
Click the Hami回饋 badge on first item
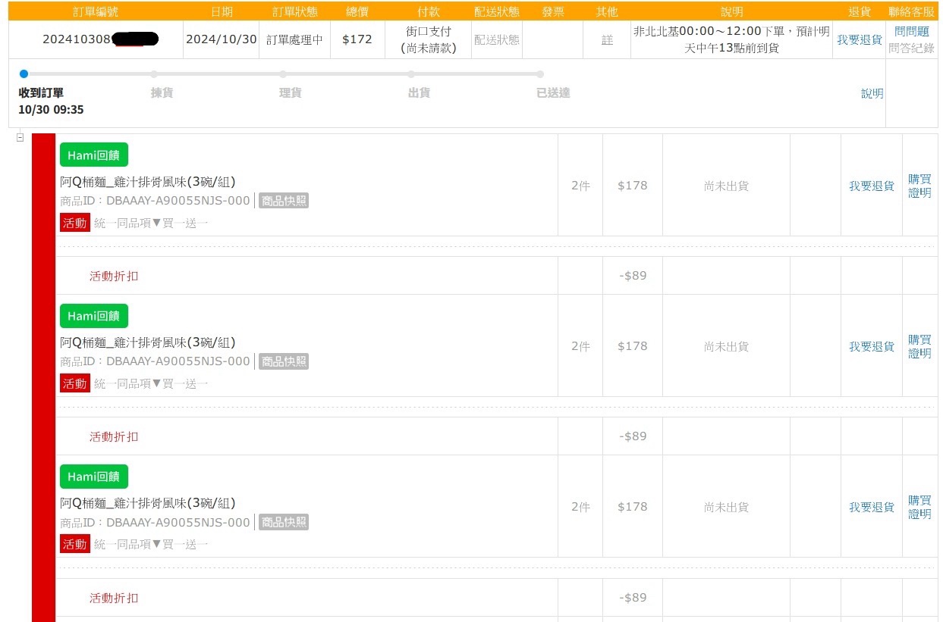tap(93, 155)
